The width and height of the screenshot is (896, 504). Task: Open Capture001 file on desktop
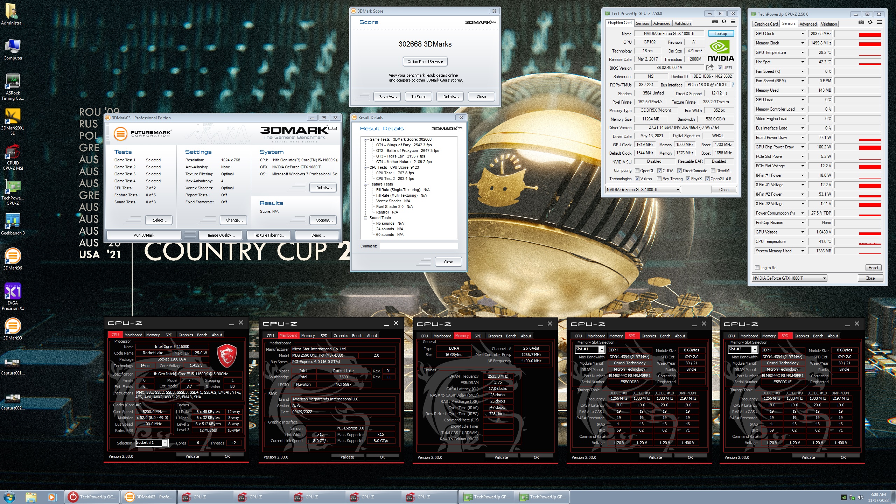click(x=13, y=365)
